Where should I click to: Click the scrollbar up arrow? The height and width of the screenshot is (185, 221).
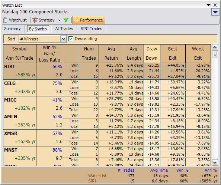pyautogui.click(x=215, y=47)
